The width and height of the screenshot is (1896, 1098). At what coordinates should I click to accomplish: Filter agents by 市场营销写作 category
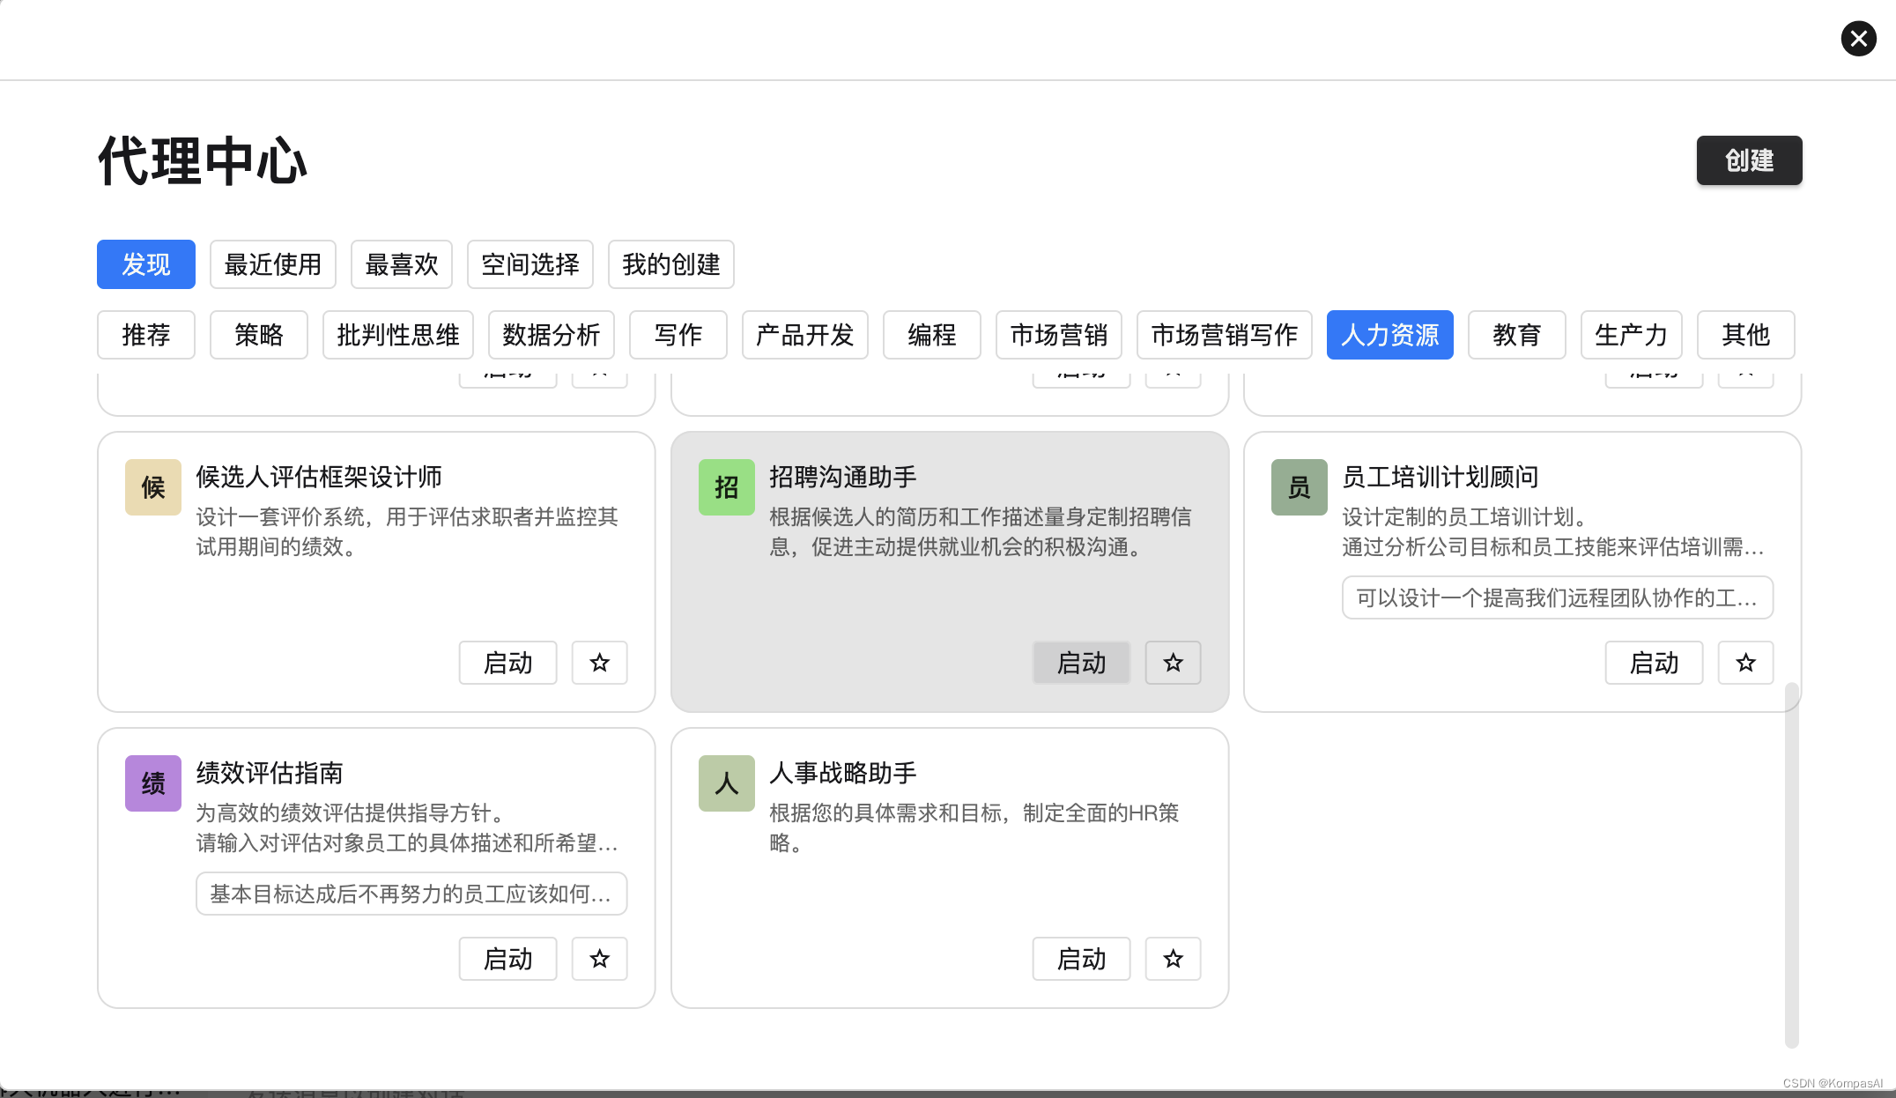1224,335
